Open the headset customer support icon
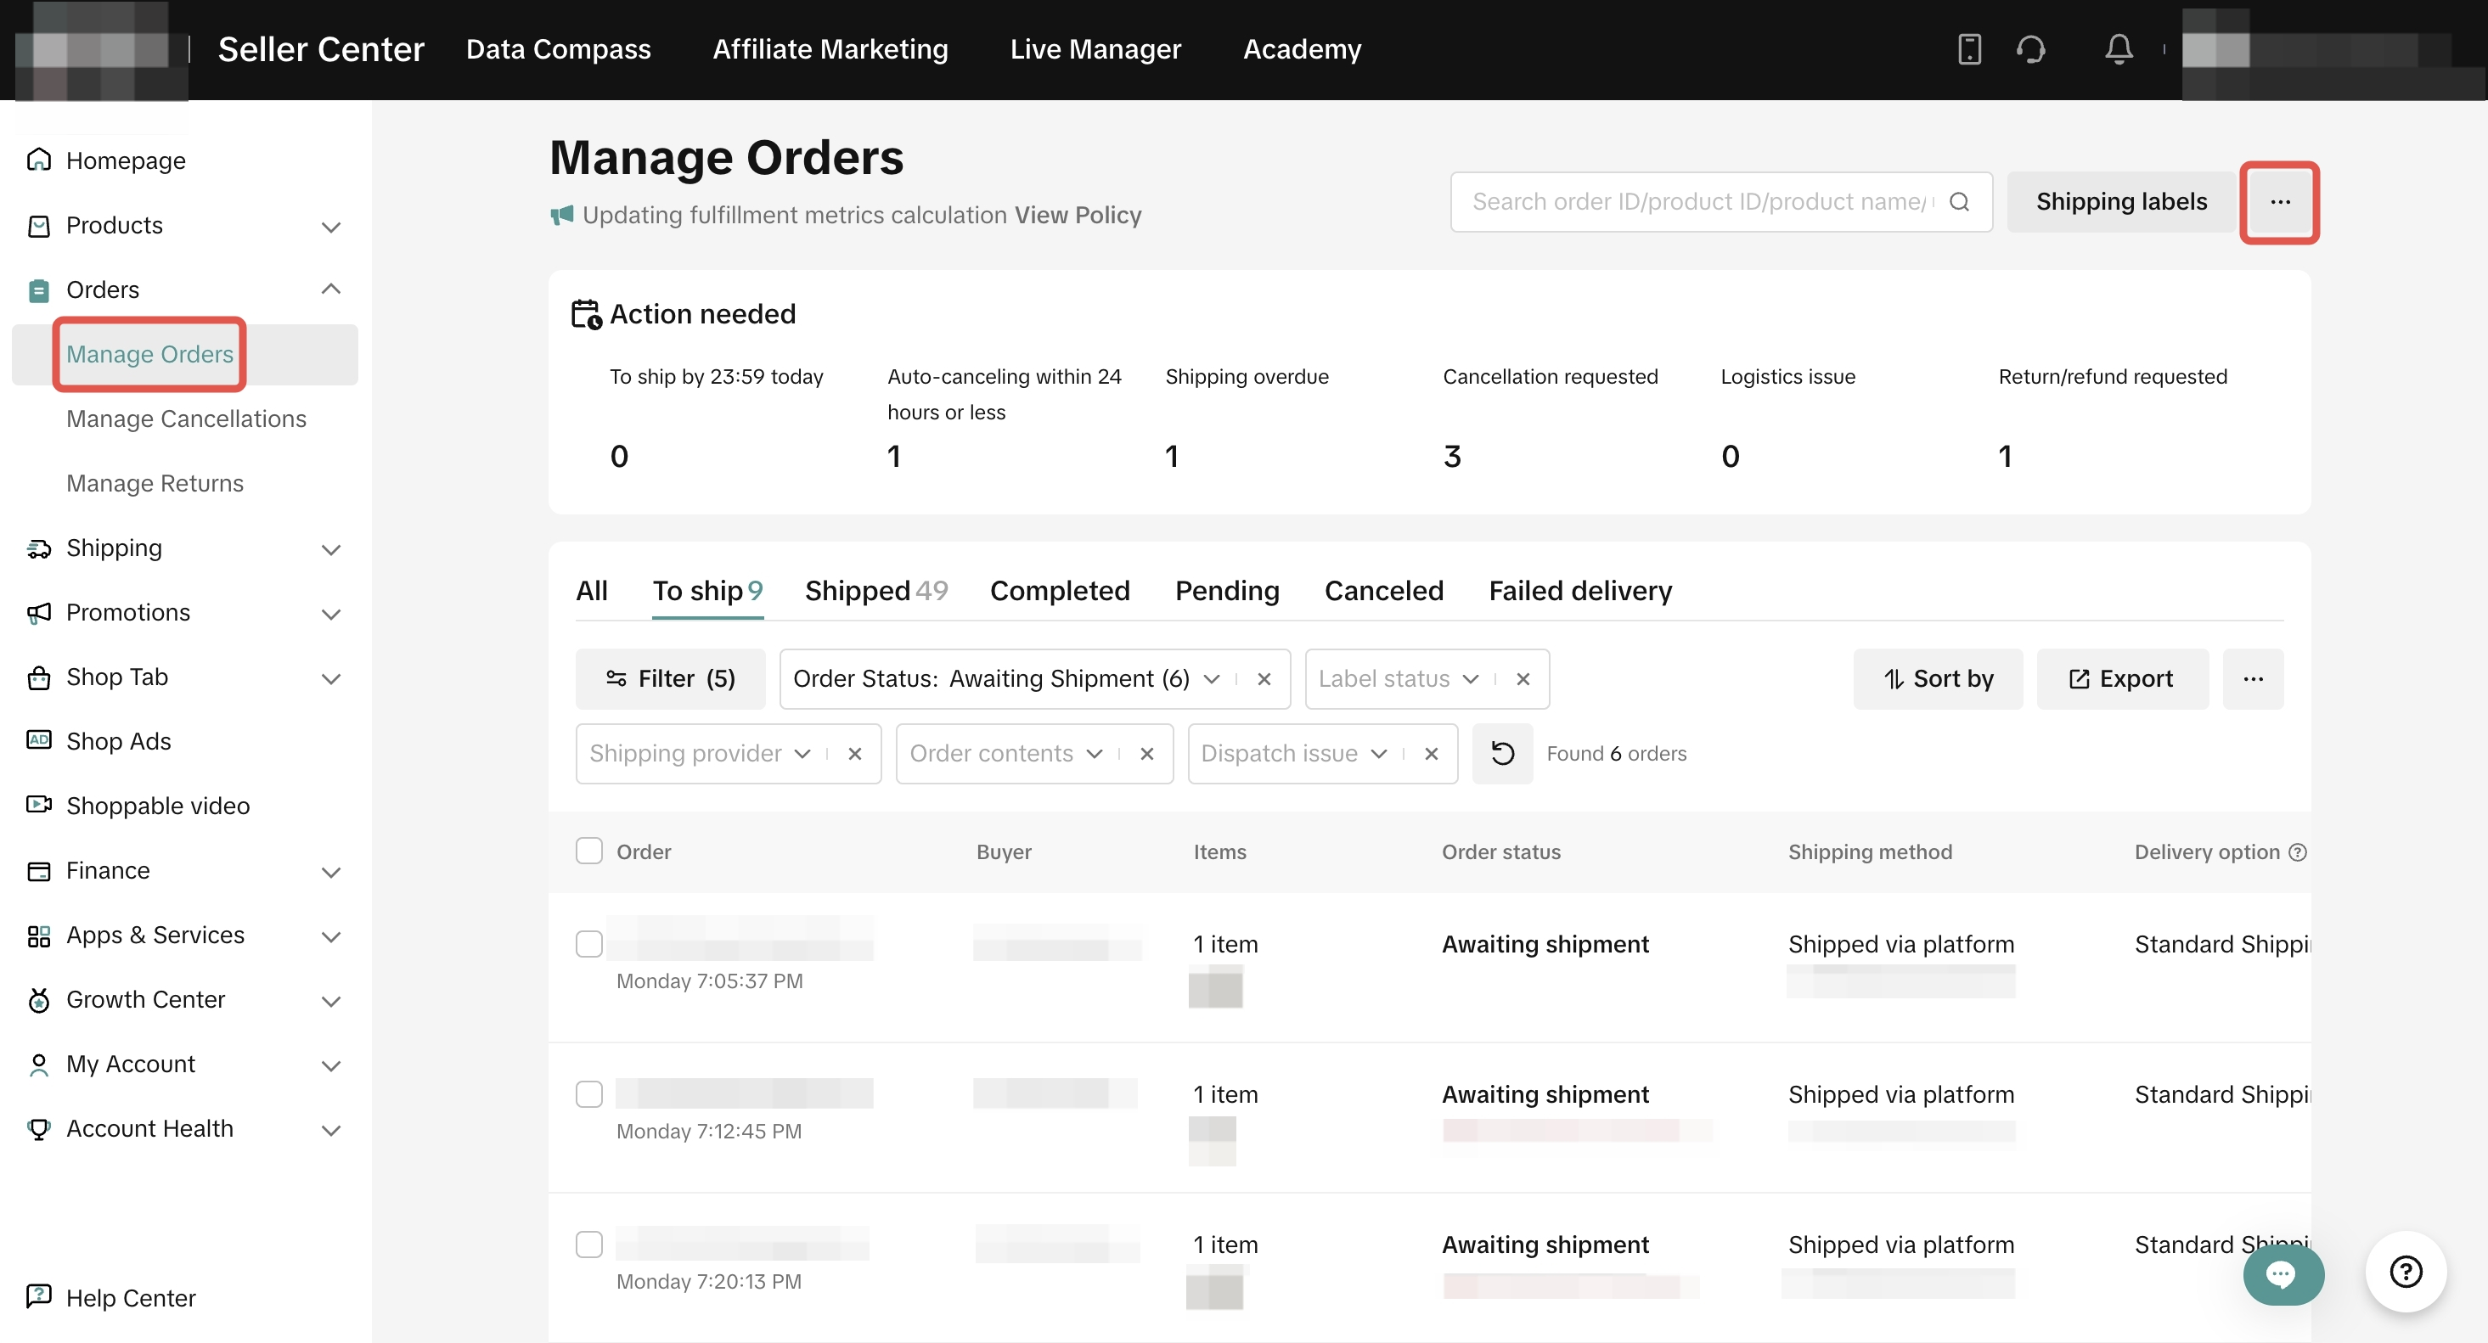Screen dimensions: 2488x1343 click(x=2030, y=48)
